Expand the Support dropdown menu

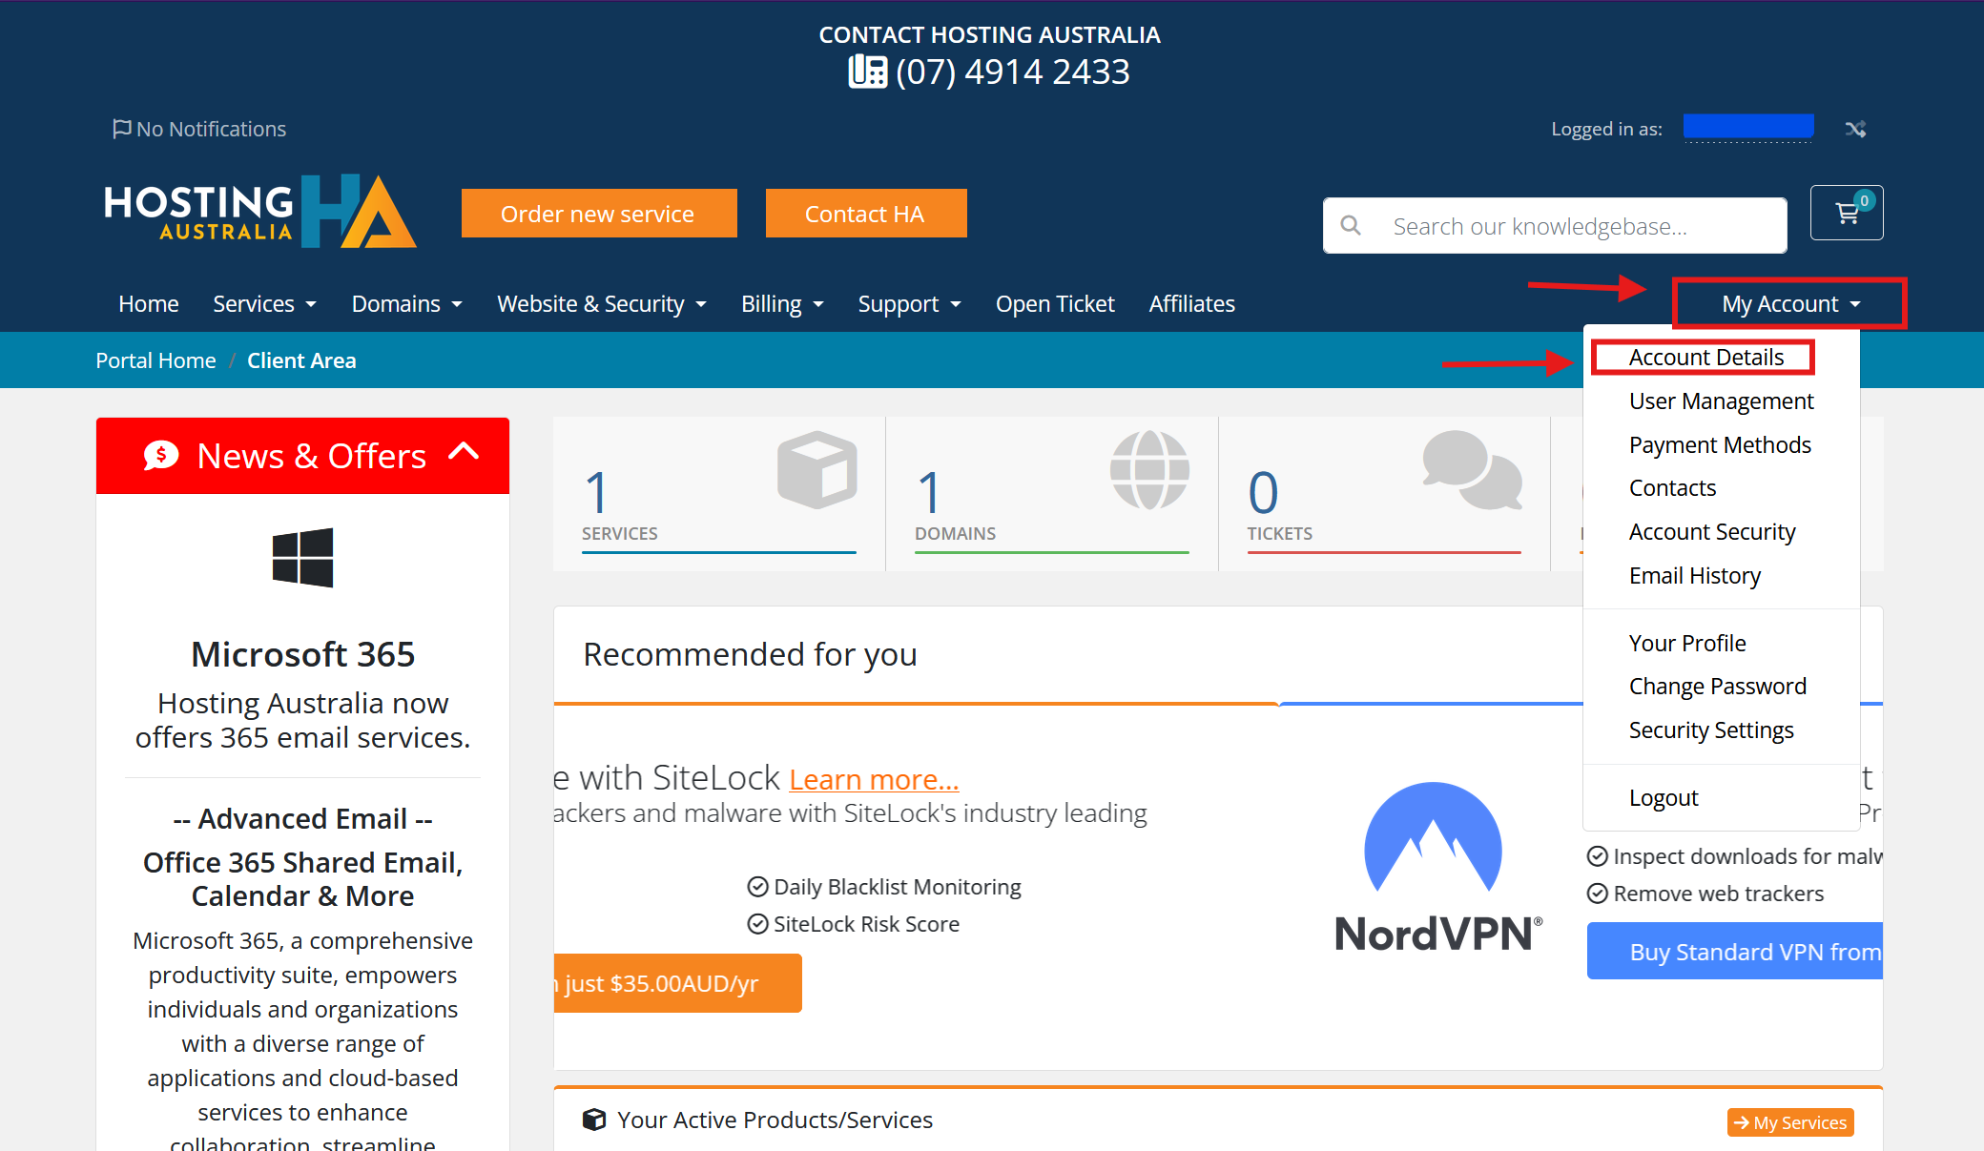(x=909, y=304)
